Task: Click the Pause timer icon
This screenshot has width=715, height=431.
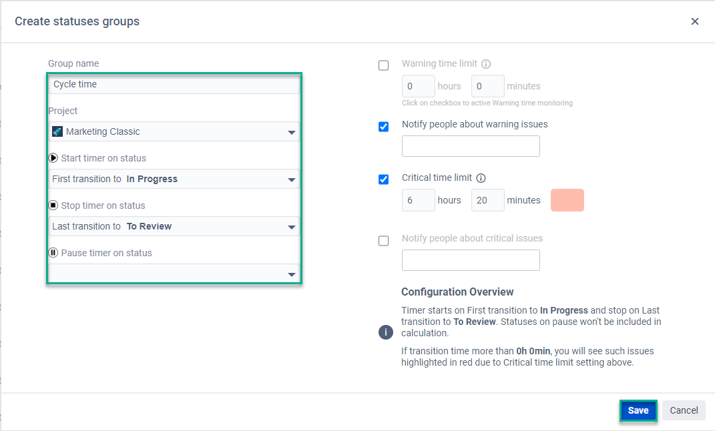Action: pyautogui.click(x=53, y=253)
